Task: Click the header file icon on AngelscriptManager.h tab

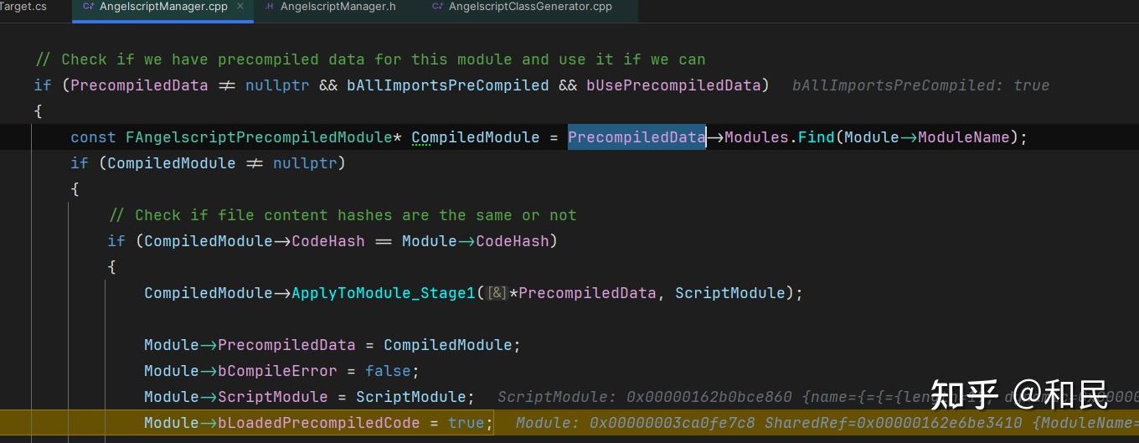Action: tap(269, 7)
